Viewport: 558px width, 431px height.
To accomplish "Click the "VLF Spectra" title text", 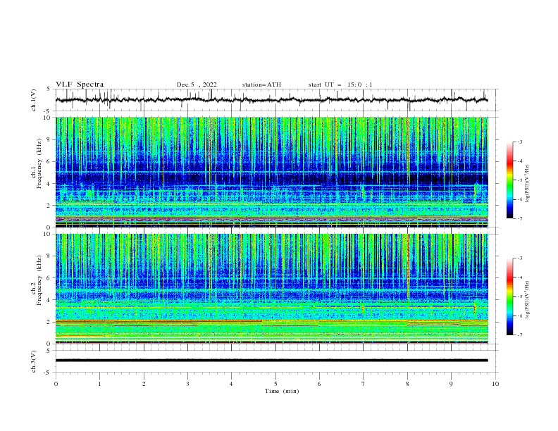I will click(80, 85).
